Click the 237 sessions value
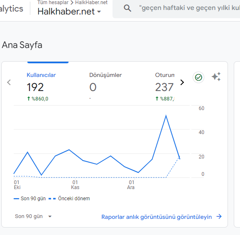240x235 pixels. point(164,87)
